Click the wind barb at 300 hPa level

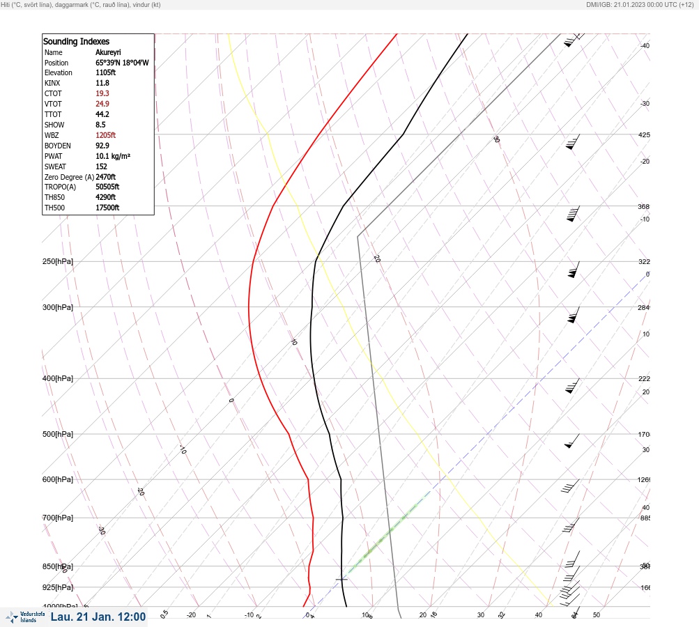click(574, 315)
